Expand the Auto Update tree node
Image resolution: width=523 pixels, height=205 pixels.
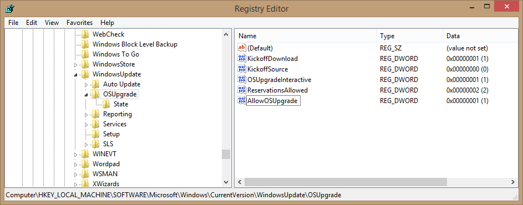87,85
